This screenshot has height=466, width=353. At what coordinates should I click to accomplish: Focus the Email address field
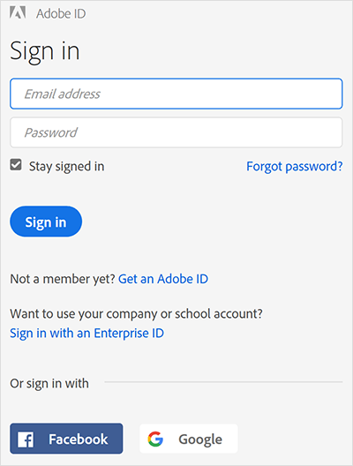[176, 94]
